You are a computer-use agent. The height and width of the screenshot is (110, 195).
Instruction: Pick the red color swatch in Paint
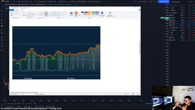(x=88, y=12)
